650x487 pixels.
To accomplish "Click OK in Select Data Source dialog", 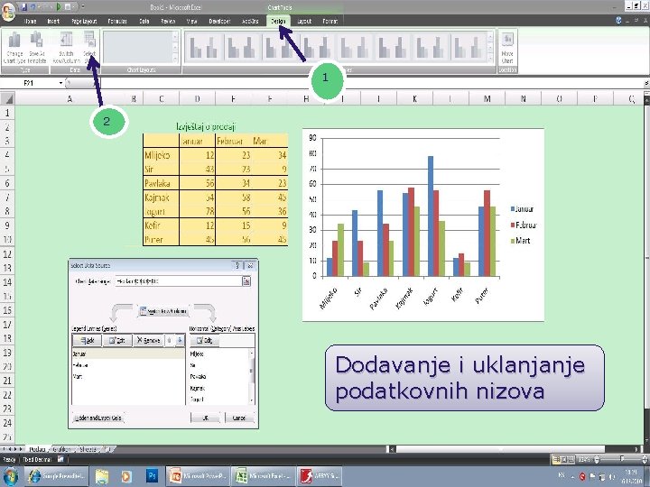I will click(x=205, y=418).
